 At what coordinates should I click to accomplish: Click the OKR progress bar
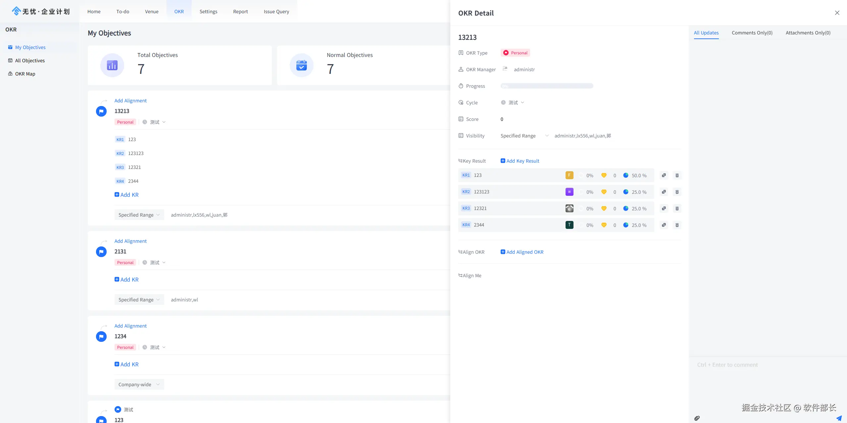click(x=547, y=86)
